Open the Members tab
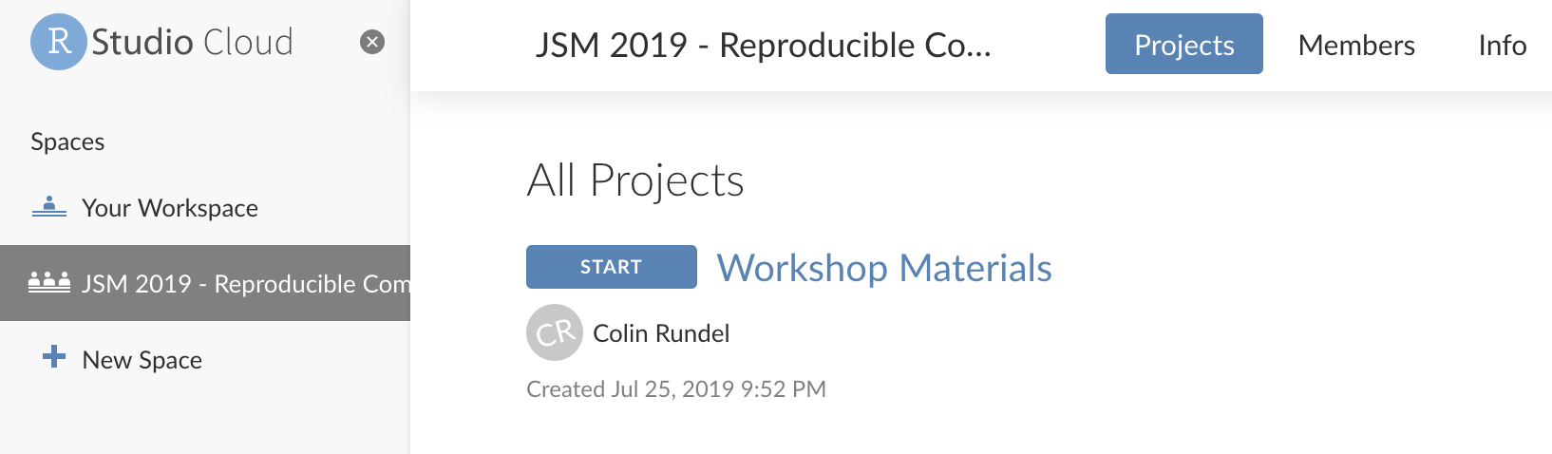Image resolution: width=1552 pixels, height=454 pixels. pos(1356,45)
